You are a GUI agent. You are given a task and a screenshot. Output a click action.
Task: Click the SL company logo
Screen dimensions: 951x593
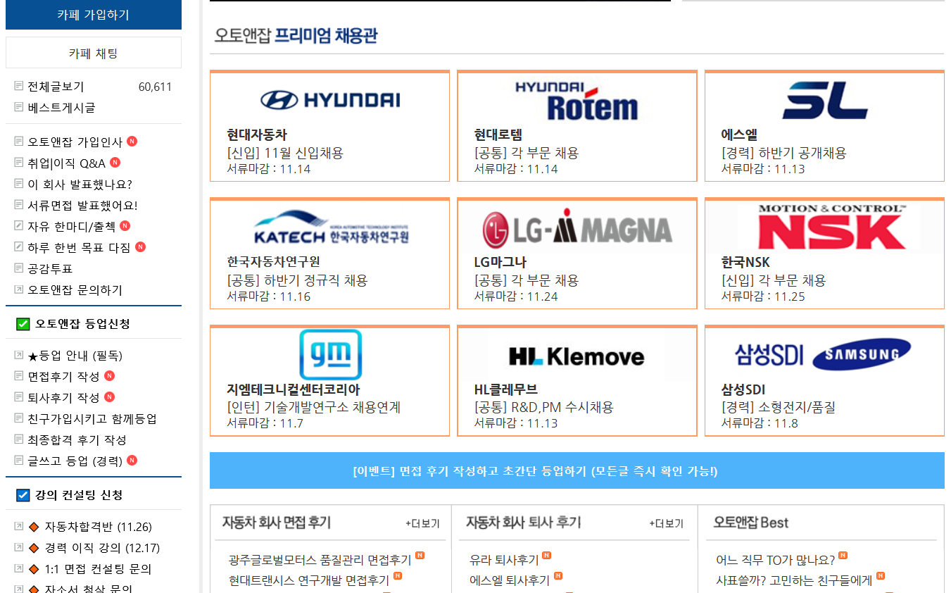coord(824,100)
